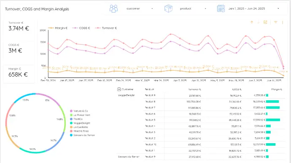Select the FruitCo legend entry
Image resolution: width=291 pixels, height=163 pixels.
pos(76,119)
